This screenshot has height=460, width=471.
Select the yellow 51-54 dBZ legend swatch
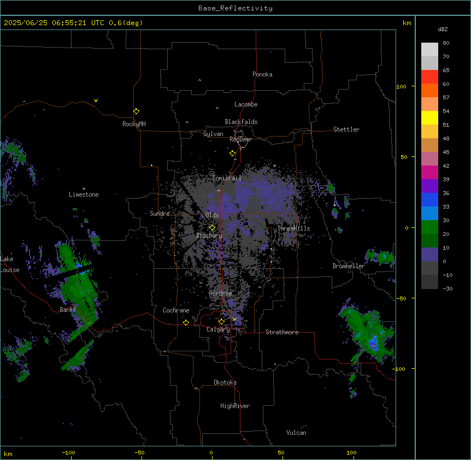(x=429, y=117)
